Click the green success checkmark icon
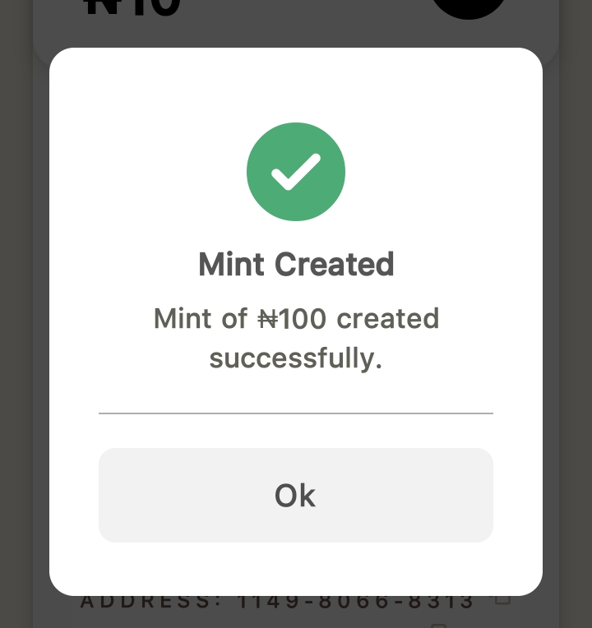 tap(296, 172)
